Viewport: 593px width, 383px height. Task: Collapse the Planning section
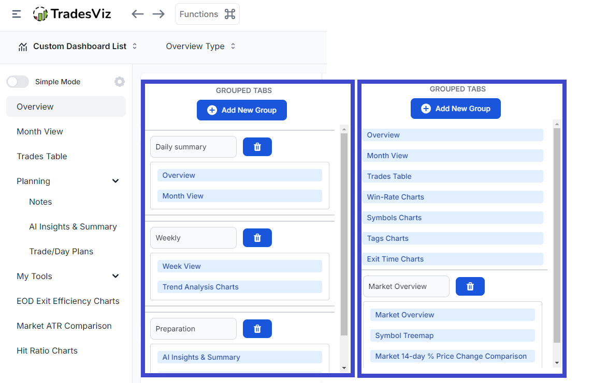pos(115,181)
